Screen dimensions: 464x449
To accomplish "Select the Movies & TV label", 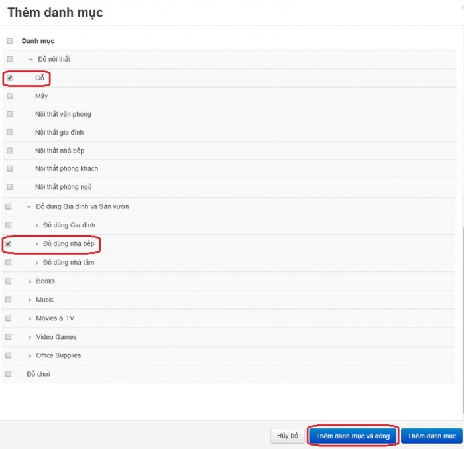I will pyautogui.click(x=55, y=318).
